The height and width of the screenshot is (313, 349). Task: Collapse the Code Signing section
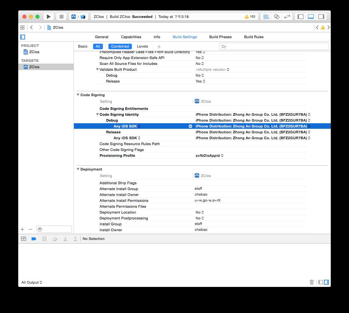pos(78,95)
